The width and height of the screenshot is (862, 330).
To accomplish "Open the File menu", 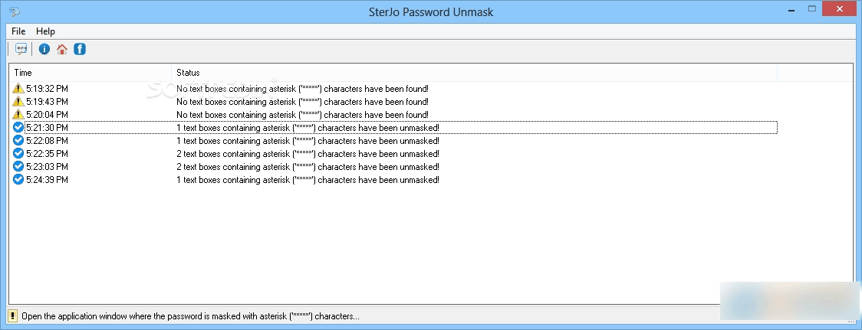I will click(18, 31).
